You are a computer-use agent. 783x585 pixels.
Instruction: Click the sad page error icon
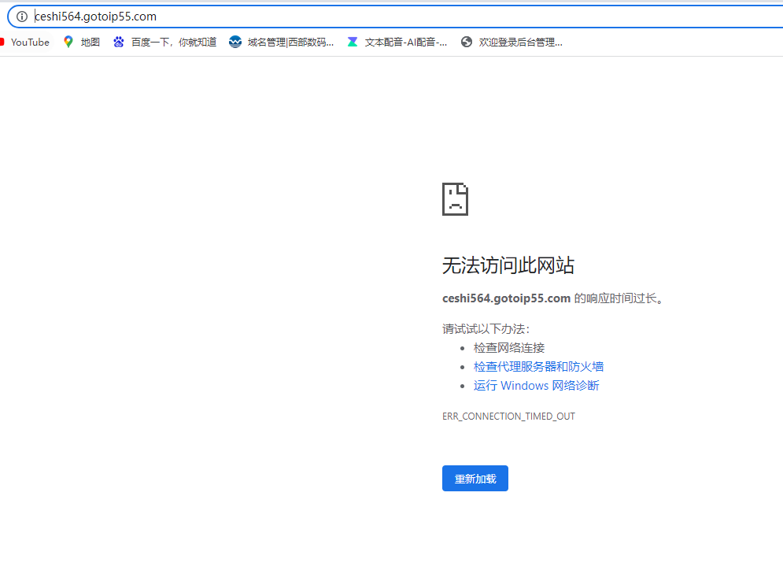[x=455, y=199]
